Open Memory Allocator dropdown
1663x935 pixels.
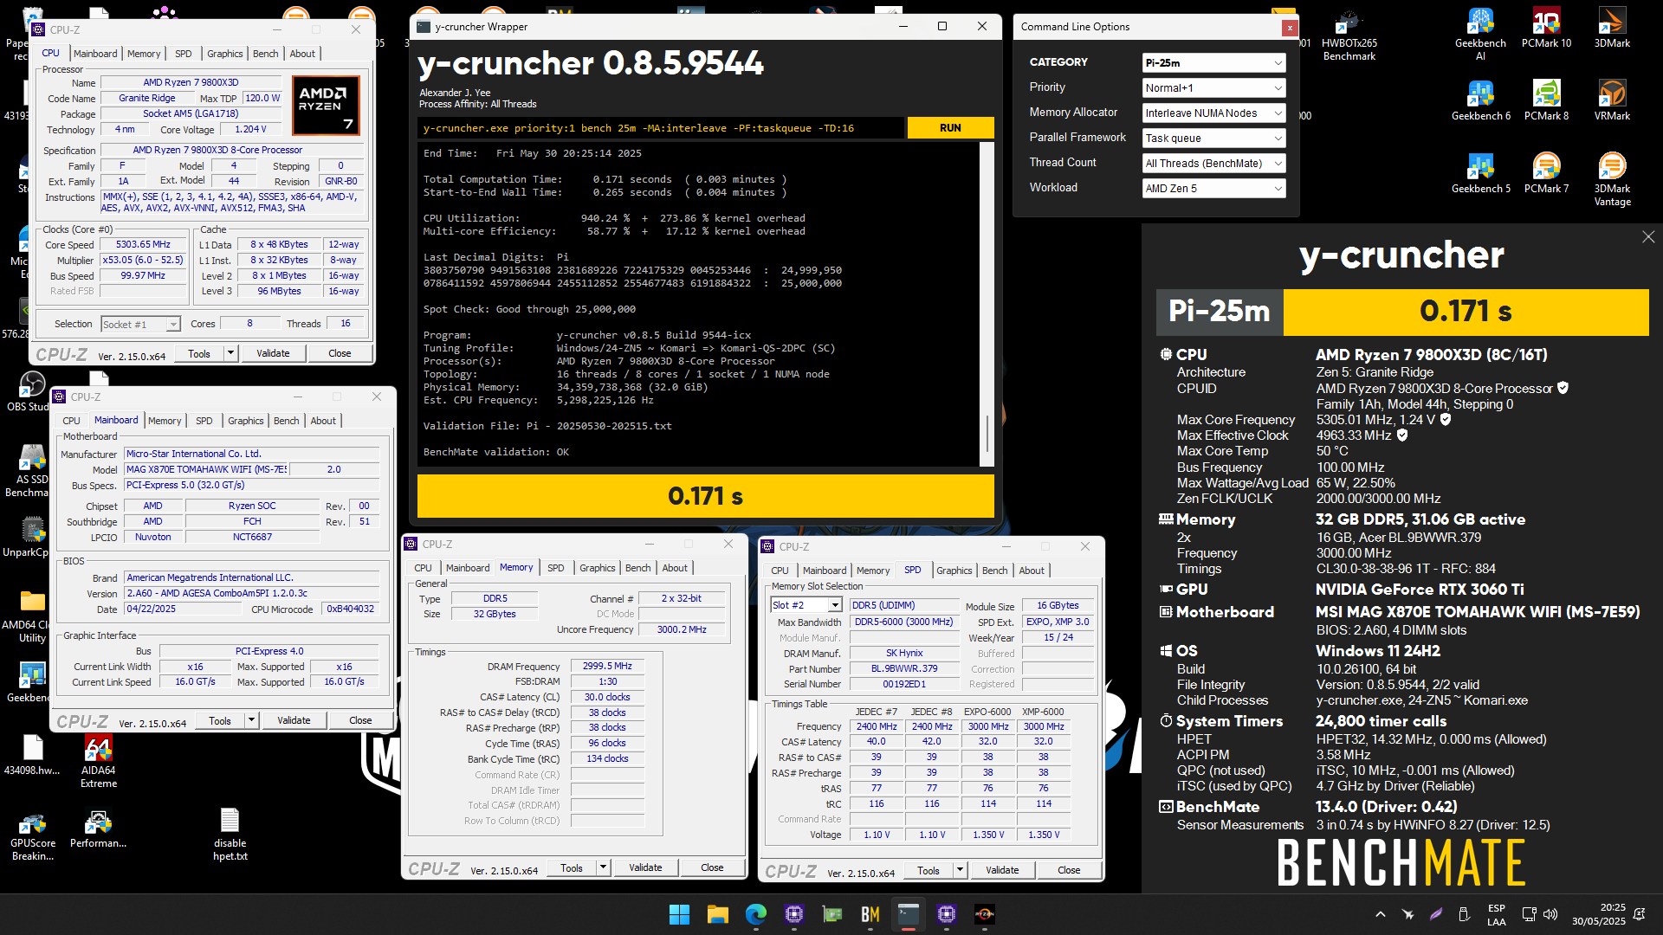(x=1213, y=113)
